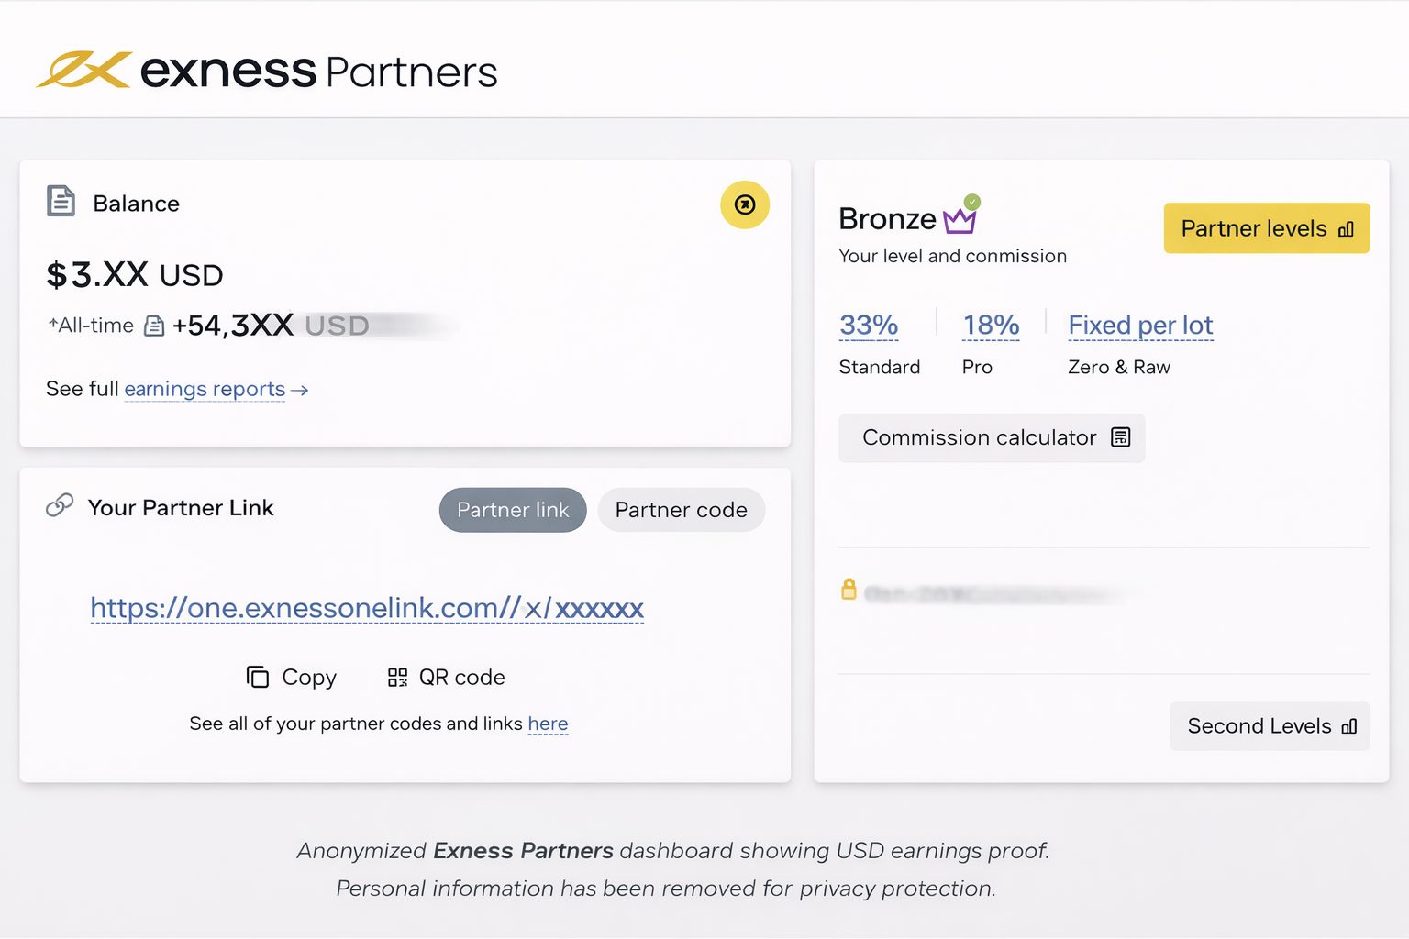Click the calculator icon on Commission calculator
This screenshot has height=939, width=1409.
[1120, 437]
